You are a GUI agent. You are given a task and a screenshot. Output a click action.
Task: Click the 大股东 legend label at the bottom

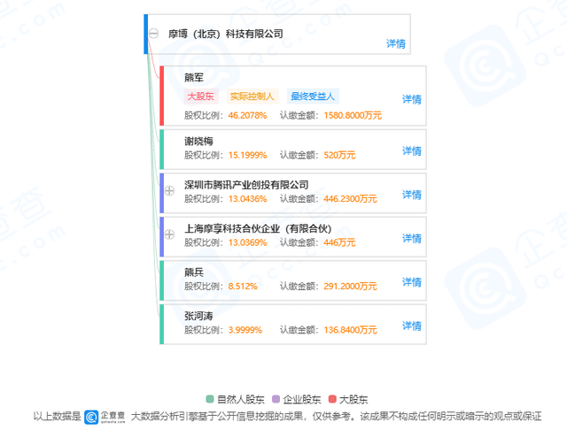click(353, 399)
